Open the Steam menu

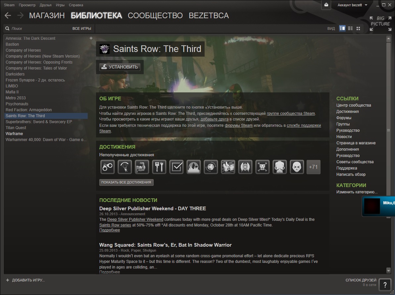point(9,5)
